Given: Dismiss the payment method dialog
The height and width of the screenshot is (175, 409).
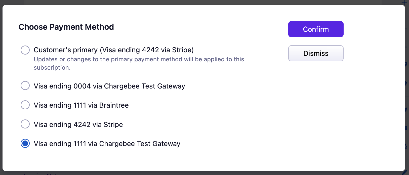Looking at the screenshot, I should 316,53.
